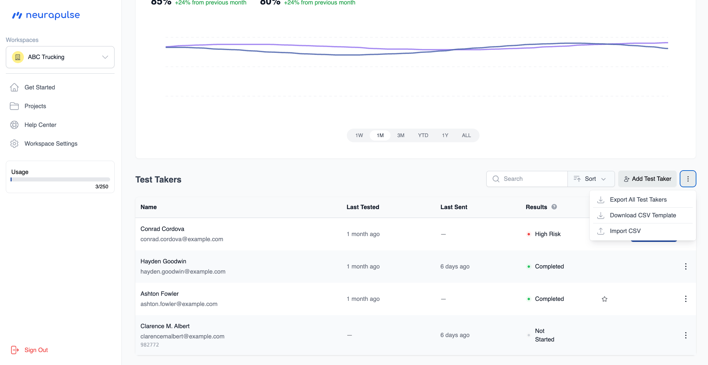Viewport: 708px width, 365px height.
Task: Click the name Hayden Goodwin
Action: (x=163, y=261)
